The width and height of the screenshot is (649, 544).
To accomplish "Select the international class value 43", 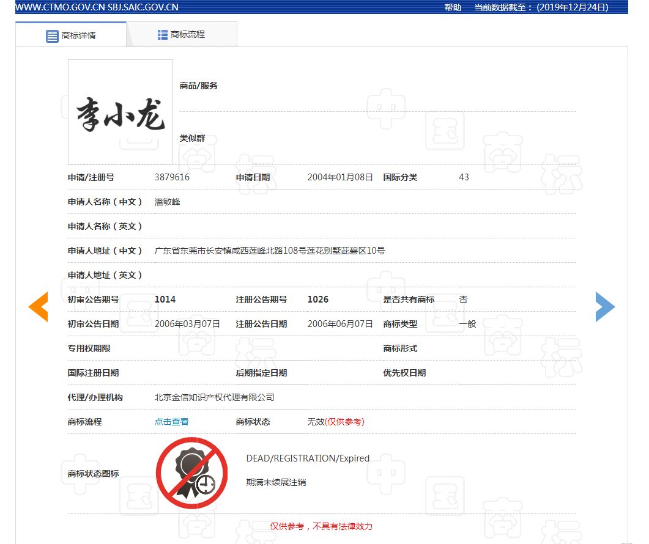I will [464, 177].
